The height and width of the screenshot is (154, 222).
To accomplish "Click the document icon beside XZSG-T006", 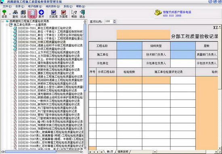I will click(x=15, y=46).
